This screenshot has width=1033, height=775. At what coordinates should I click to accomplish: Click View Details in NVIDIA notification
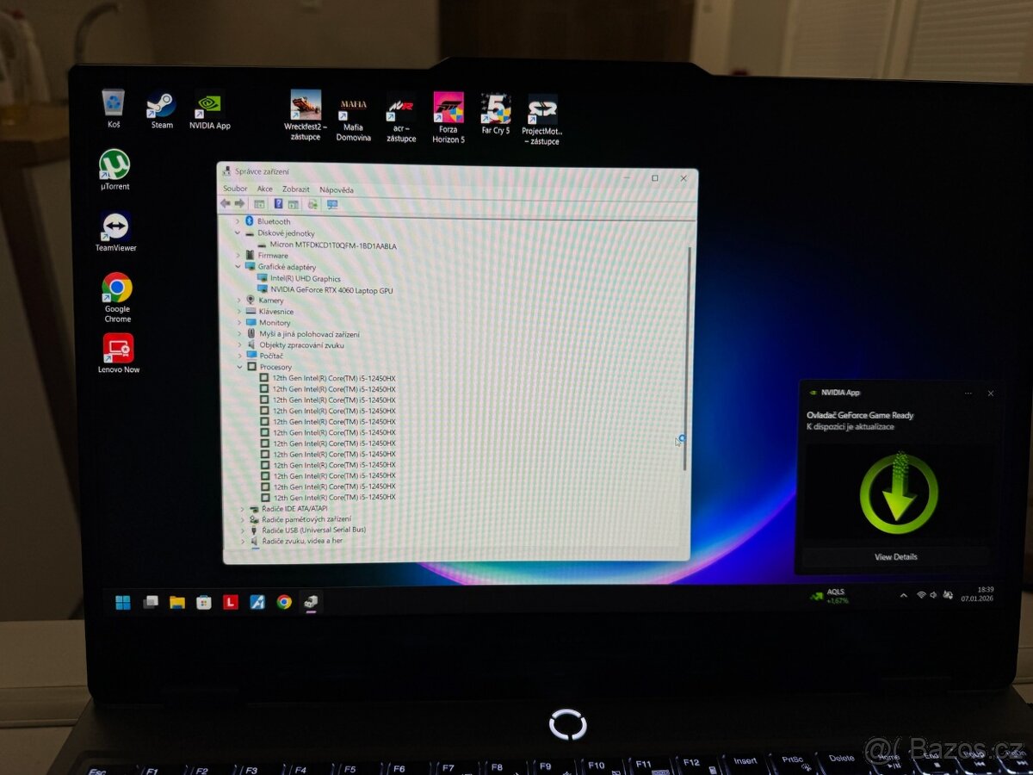coord(895,557)
